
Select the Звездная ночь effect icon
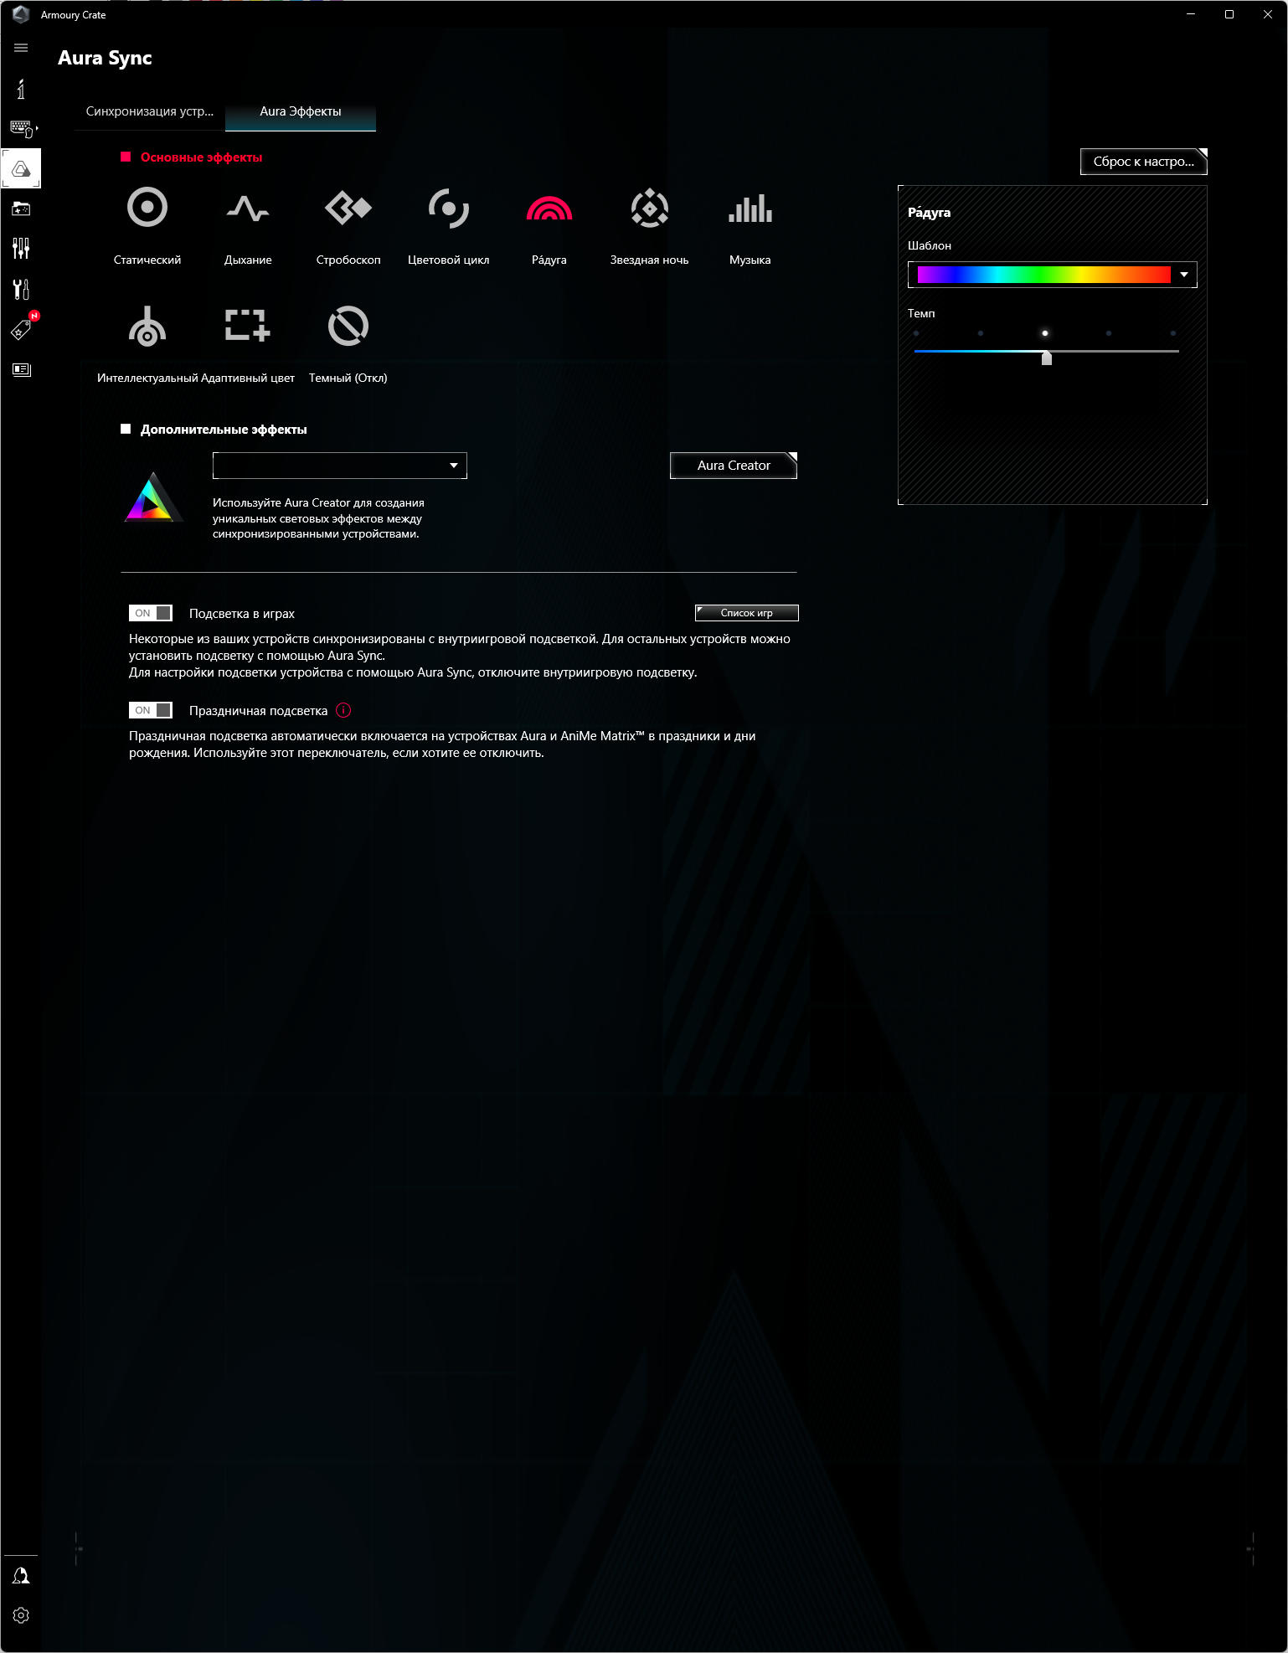pos(650,208)
